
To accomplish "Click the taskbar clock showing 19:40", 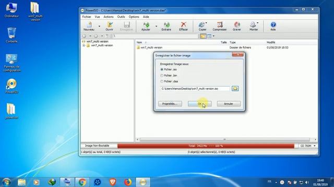I will point(320,182).
